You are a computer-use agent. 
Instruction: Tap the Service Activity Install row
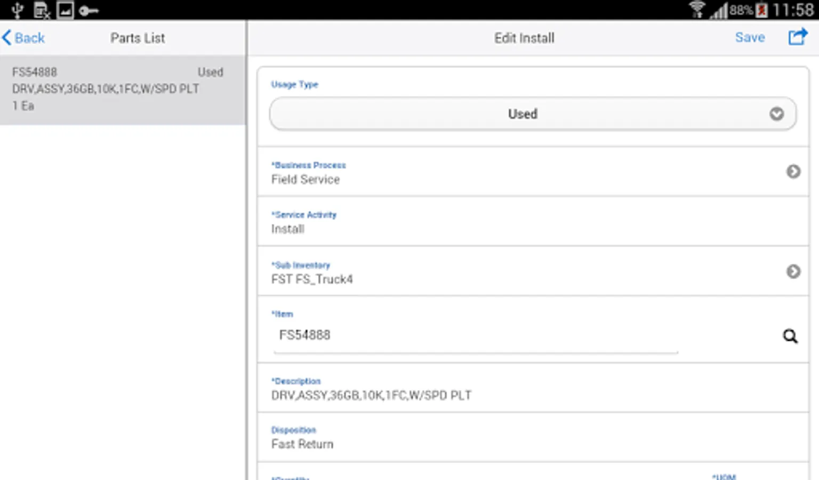tap(533, 221)
